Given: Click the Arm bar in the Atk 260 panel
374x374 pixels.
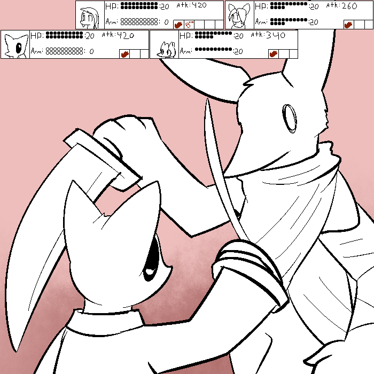Looking at the screenshot, I should coord(289,22).
